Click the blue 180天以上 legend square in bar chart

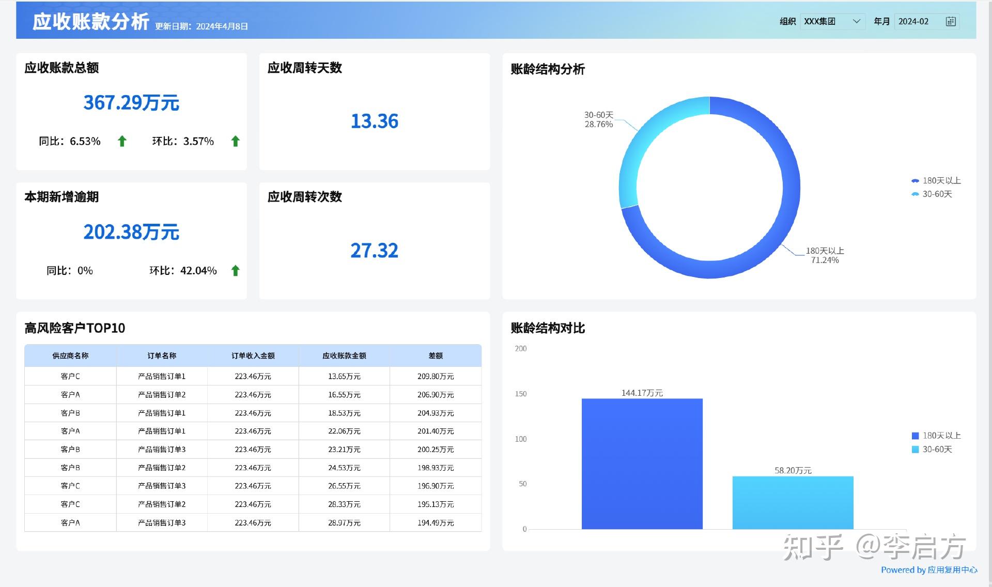pyautogui.click(x=915, y=436)
